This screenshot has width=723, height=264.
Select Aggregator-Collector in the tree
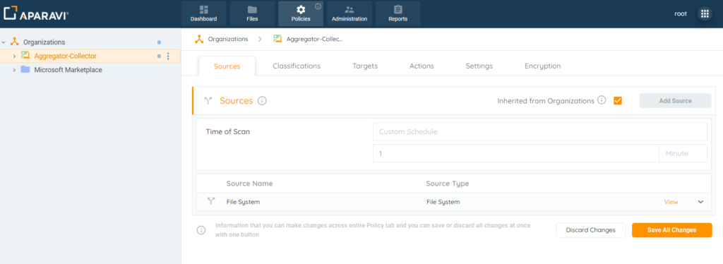[66, 56]
